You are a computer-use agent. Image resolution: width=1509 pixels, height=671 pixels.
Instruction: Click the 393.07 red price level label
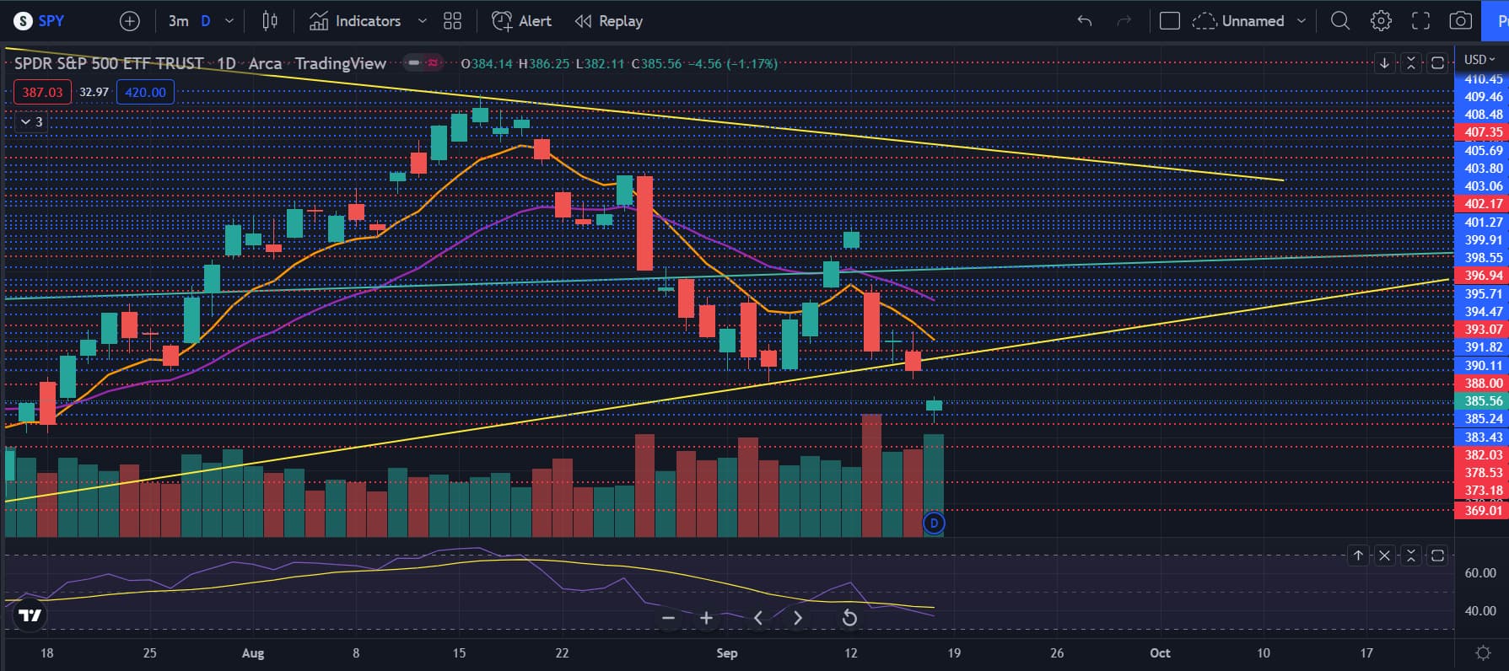1482,330
